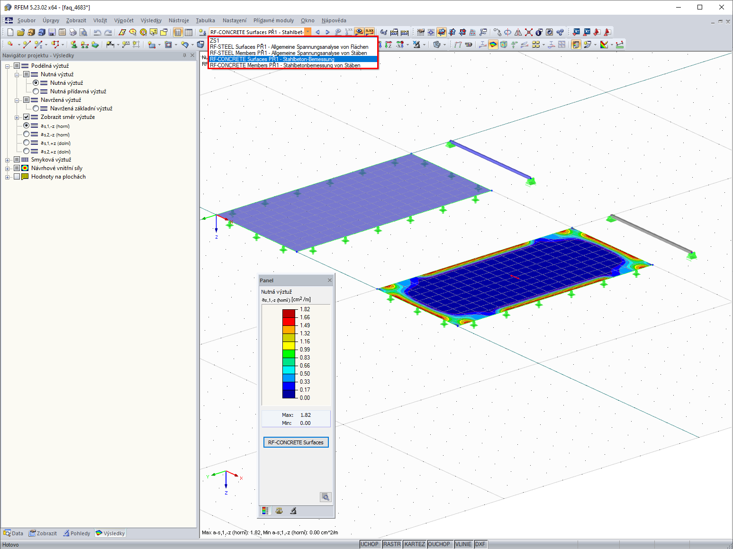Click the green 0.83 legend color swatch
733x549 pixels.
[x=289, y=353]
